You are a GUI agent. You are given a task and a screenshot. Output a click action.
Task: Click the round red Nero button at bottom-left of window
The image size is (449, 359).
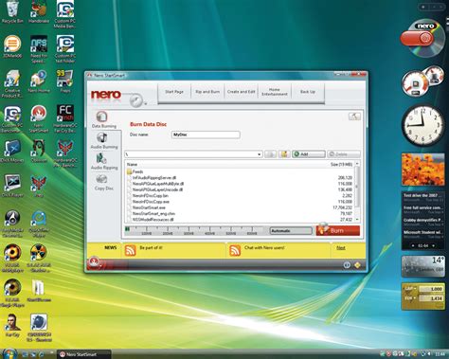pos(94,261)
